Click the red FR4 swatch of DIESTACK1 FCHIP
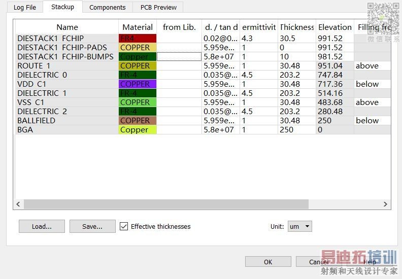This screenshot has width=402, height=279. click(x=138, y=39)
